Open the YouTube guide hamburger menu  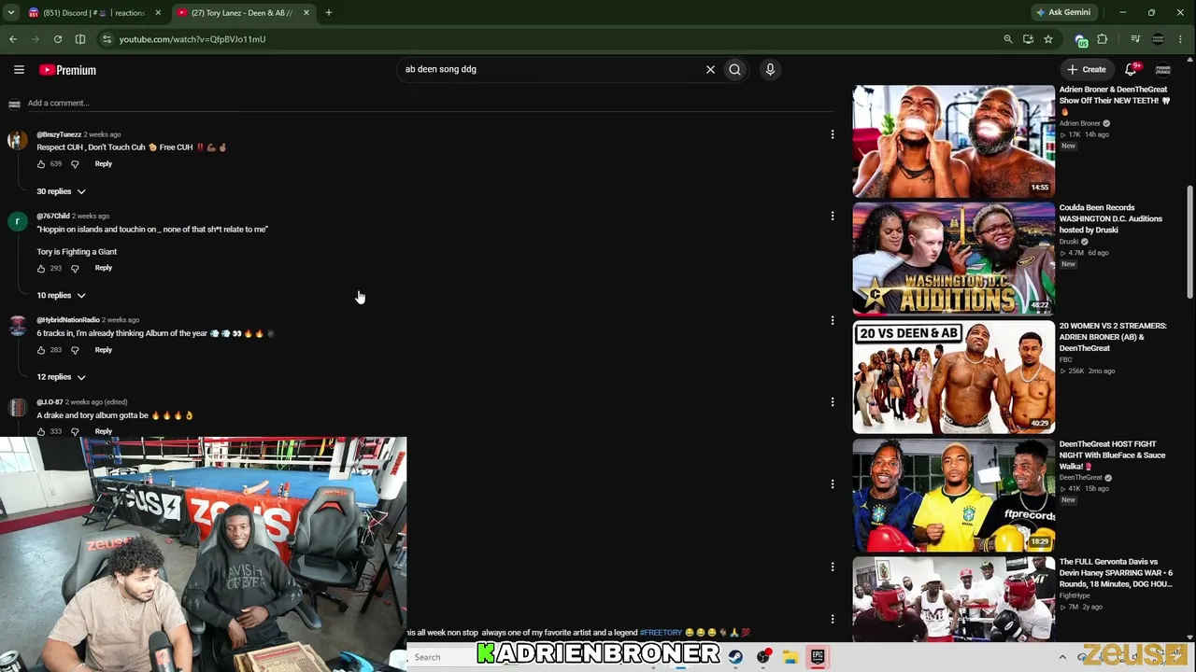pos(19,70)
